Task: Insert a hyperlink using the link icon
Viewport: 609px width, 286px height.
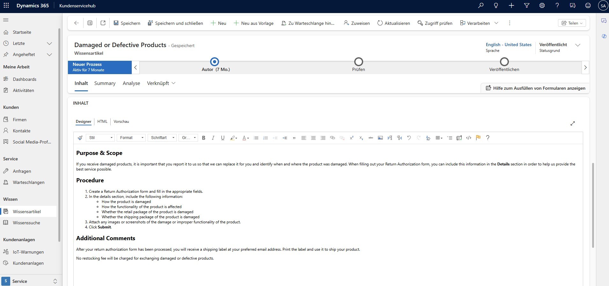Action: tap(332, 138)
